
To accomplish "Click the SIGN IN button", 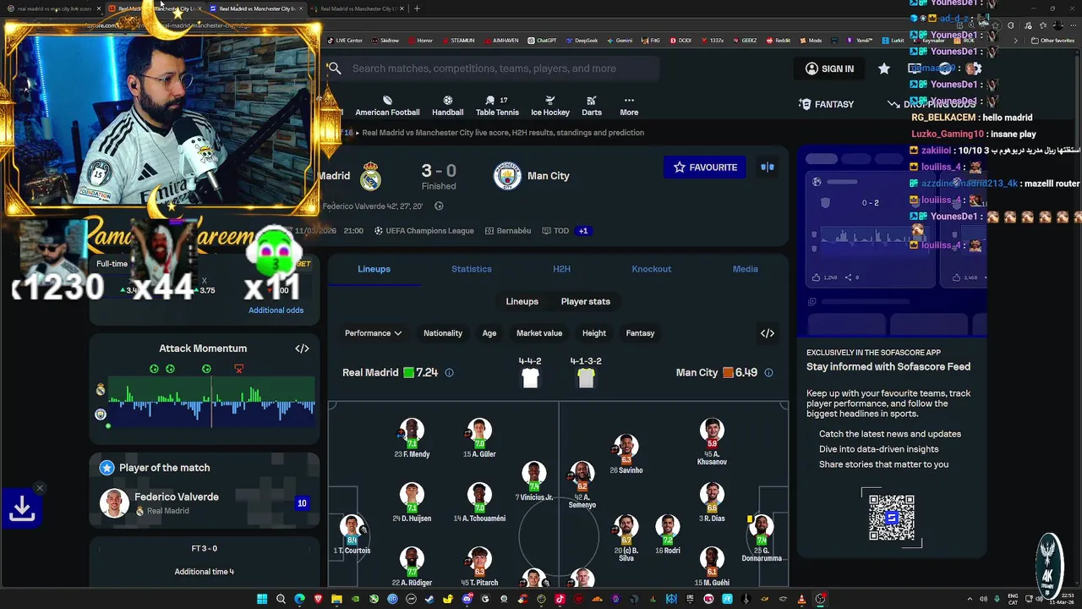I will pos(829,69).
